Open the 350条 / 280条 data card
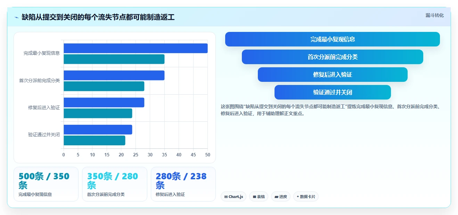458x215 pixels. coord(115,184)
